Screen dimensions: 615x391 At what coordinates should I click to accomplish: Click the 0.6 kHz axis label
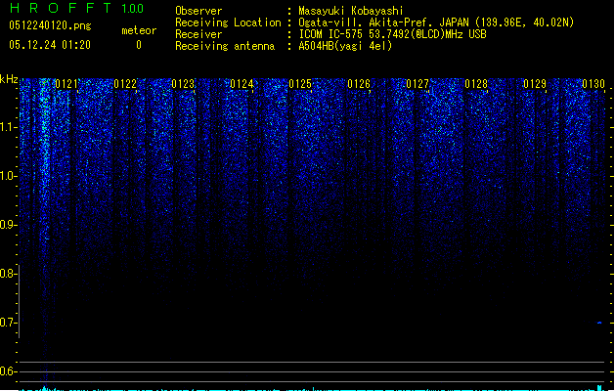[8, 371]
